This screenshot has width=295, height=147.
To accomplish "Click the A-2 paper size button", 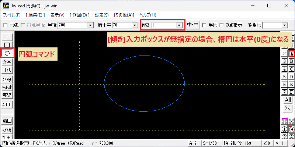I will tap(194, 143).
